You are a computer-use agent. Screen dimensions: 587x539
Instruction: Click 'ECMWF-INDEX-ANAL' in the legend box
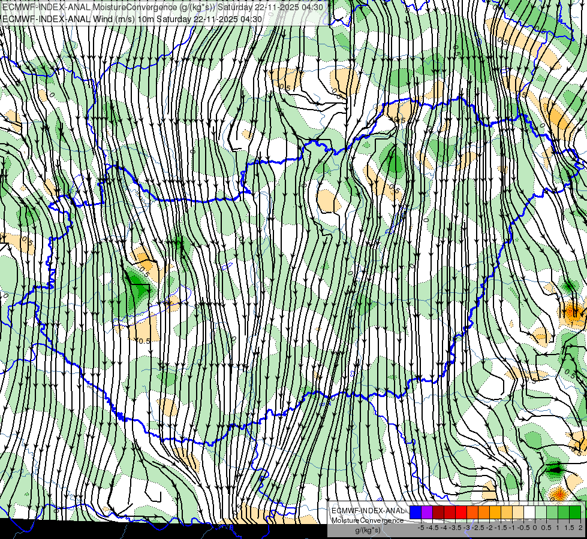click(368, 511)
